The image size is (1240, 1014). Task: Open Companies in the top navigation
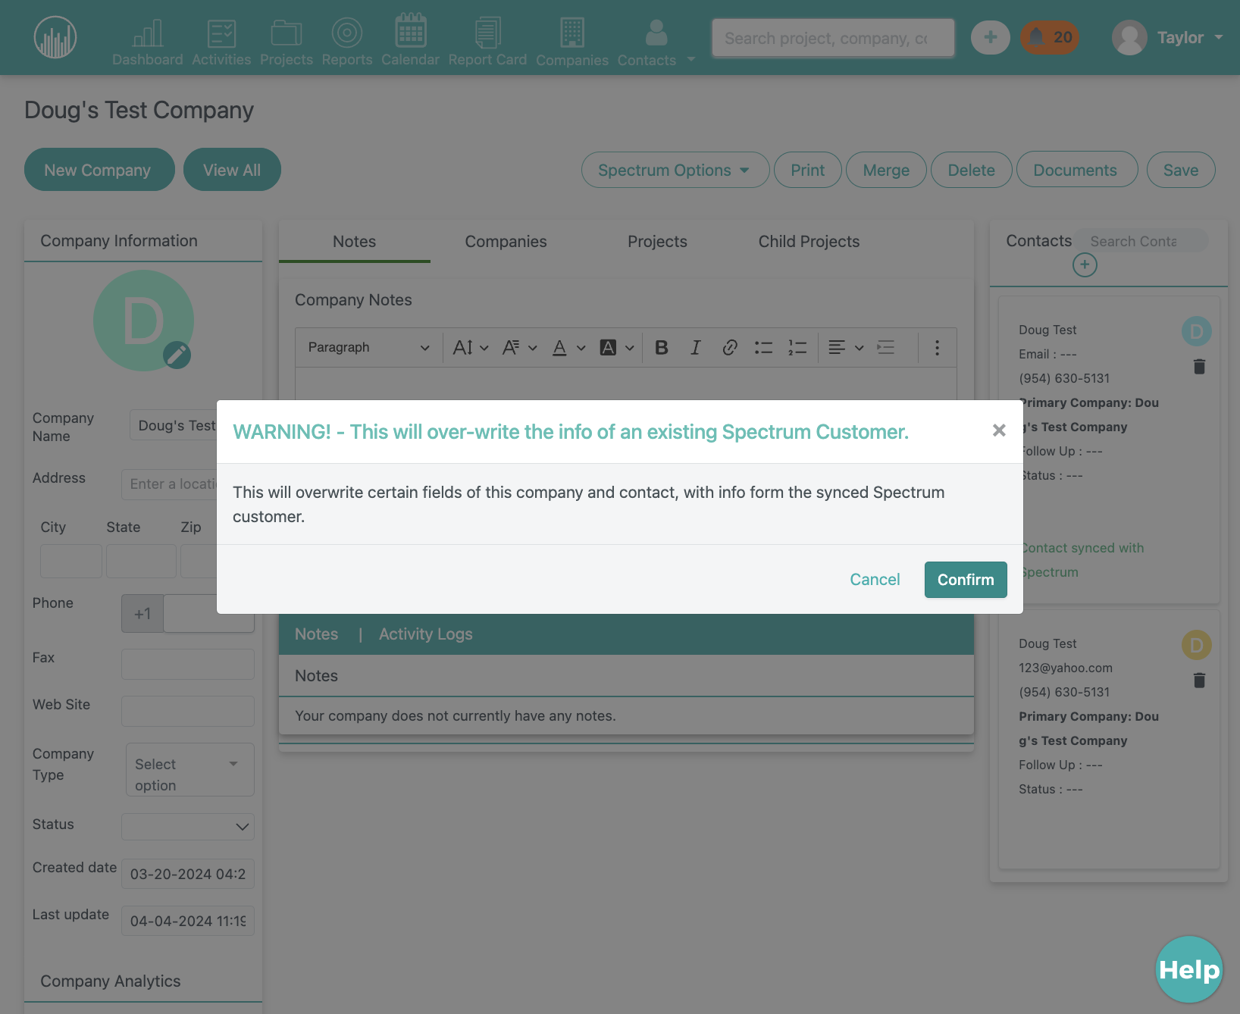pos(572,42)
